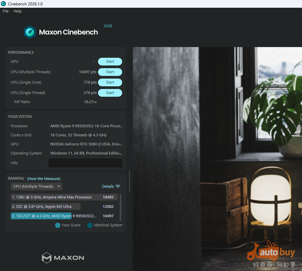Start the CPU Multiple Threads test
The width and height of the screenshot is (302, 271).
coord(110,72)
